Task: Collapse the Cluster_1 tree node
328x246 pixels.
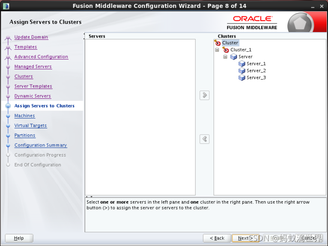Action: [x=217, y=50]
